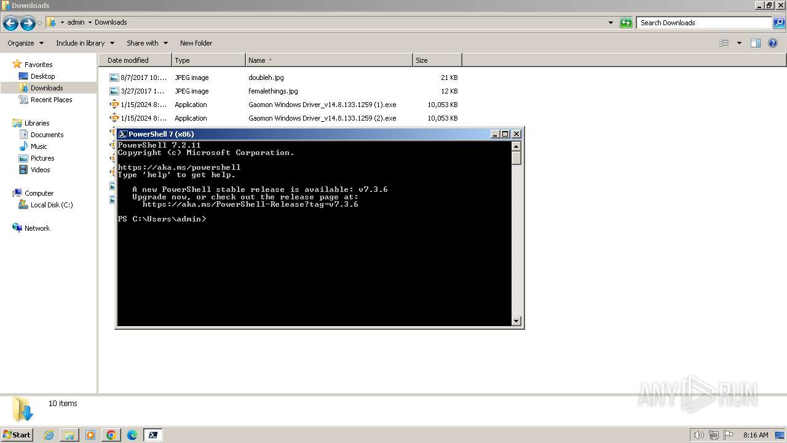Open Windows Media Player from taskbar
The image size is (787, 443).
point(90,435)
